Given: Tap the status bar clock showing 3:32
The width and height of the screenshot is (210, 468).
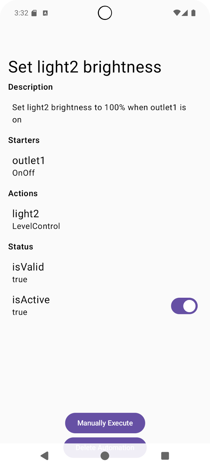Looking at the screenshot, I should pyautogui.click(x=21, y=13).
